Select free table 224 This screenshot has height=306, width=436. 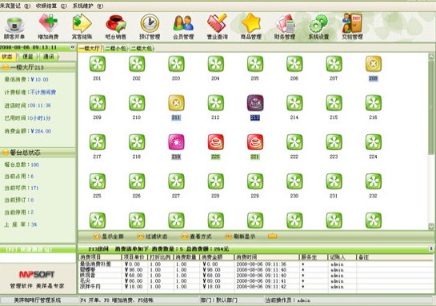coord(374,142)
